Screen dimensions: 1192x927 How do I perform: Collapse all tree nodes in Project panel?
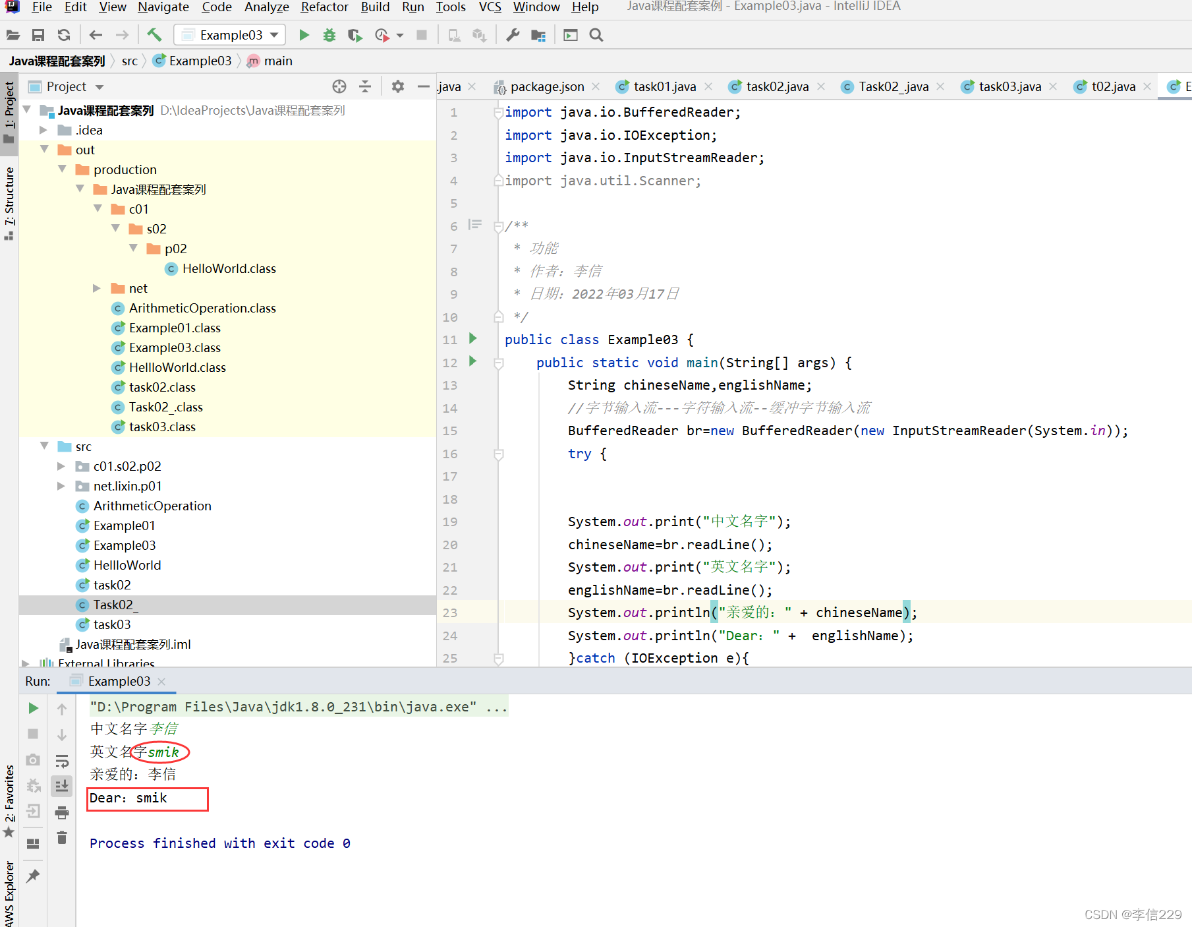tap(365, 86)
